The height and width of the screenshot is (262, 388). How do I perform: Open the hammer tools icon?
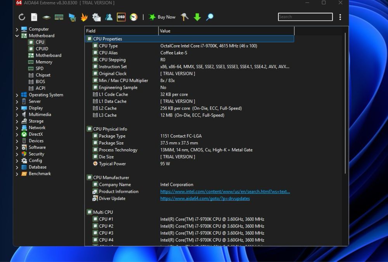tap(185, 17)
